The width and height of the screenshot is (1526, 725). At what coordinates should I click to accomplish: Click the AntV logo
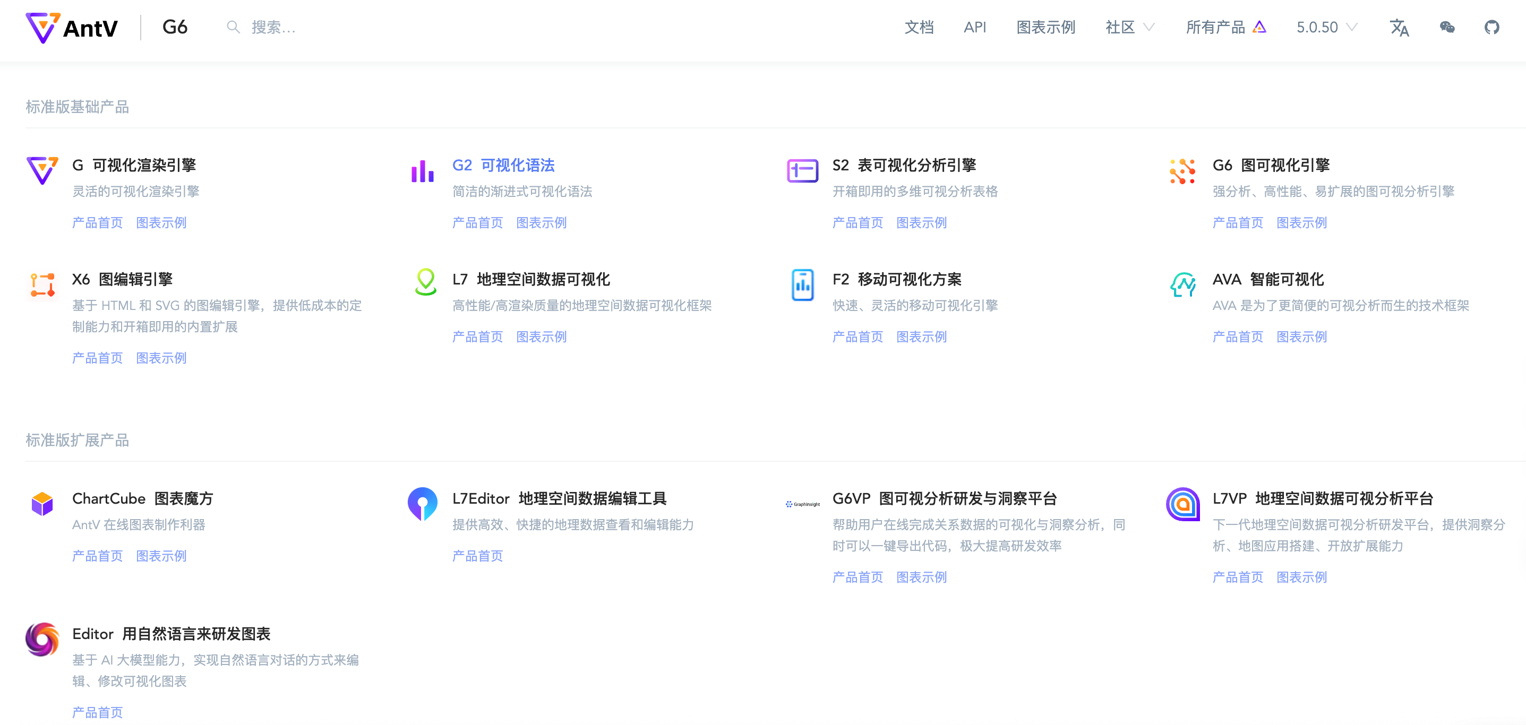[72, 27]
